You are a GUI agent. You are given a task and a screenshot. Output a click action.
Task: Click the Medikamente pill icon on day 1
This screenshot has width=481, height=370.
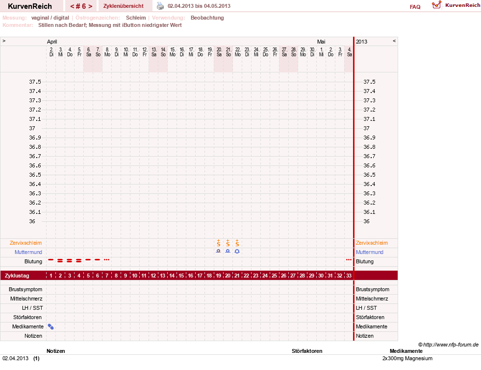(x=51, y=327)
